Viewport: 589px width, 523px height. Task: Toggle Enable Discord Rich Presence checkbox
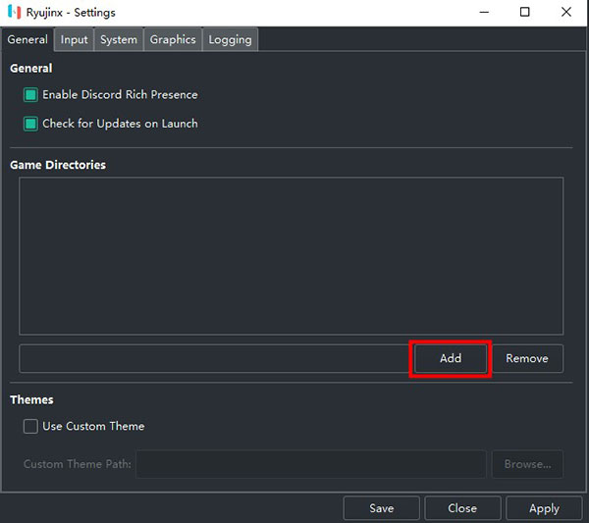[30, 94]
